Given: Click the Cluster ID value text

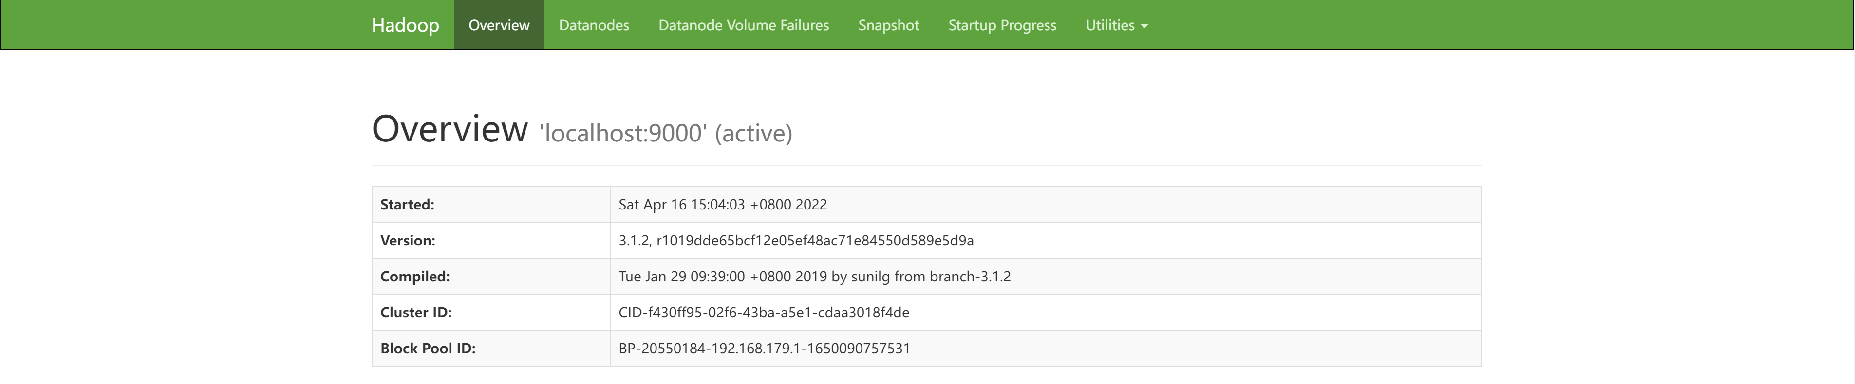Looking at the screenshot, I should coord(763,312).
